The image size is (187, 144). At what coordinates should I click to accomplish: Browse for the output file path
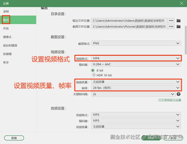tap(171, 21)
